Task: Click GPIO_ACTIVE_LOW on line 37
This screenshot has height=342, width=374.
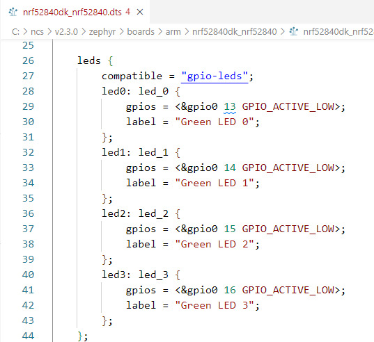Action: (288, 229)
